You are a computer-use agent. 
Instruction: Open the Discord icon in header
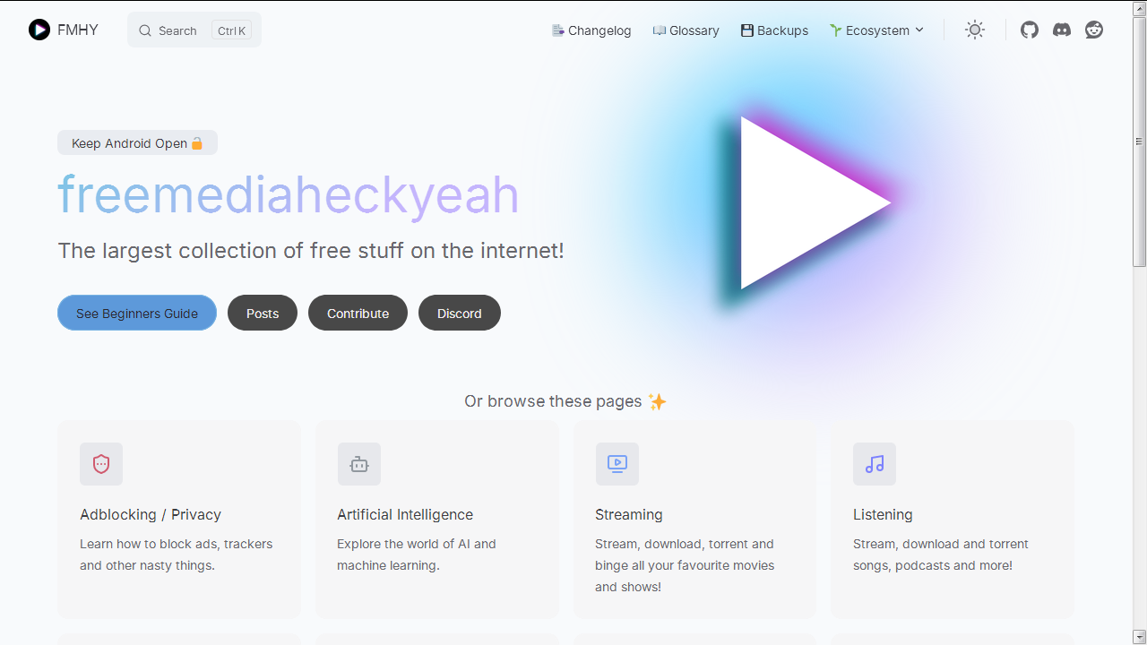(x=1062, y=30)
